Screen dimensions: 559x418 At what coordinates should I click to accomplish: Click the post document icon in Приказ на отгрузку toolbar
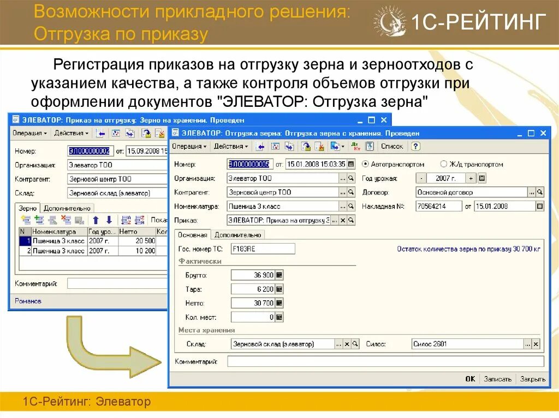tap(146, 134)
